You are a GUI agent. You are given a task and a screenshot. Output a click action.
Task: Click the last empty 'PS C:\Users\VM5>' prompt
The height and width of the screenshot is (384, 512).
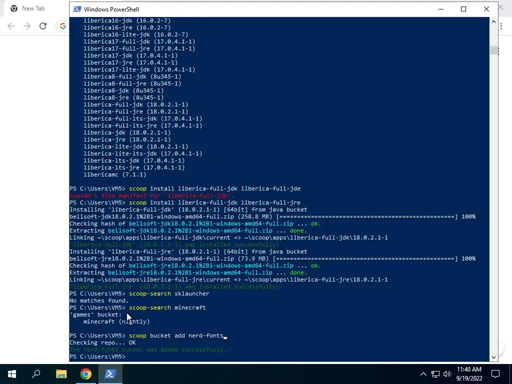point(97,356)
